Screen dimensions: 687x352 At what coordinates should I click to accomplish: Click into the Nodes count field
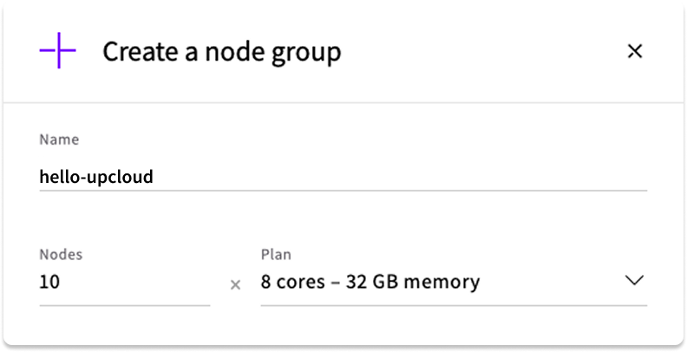coord(124,282)
